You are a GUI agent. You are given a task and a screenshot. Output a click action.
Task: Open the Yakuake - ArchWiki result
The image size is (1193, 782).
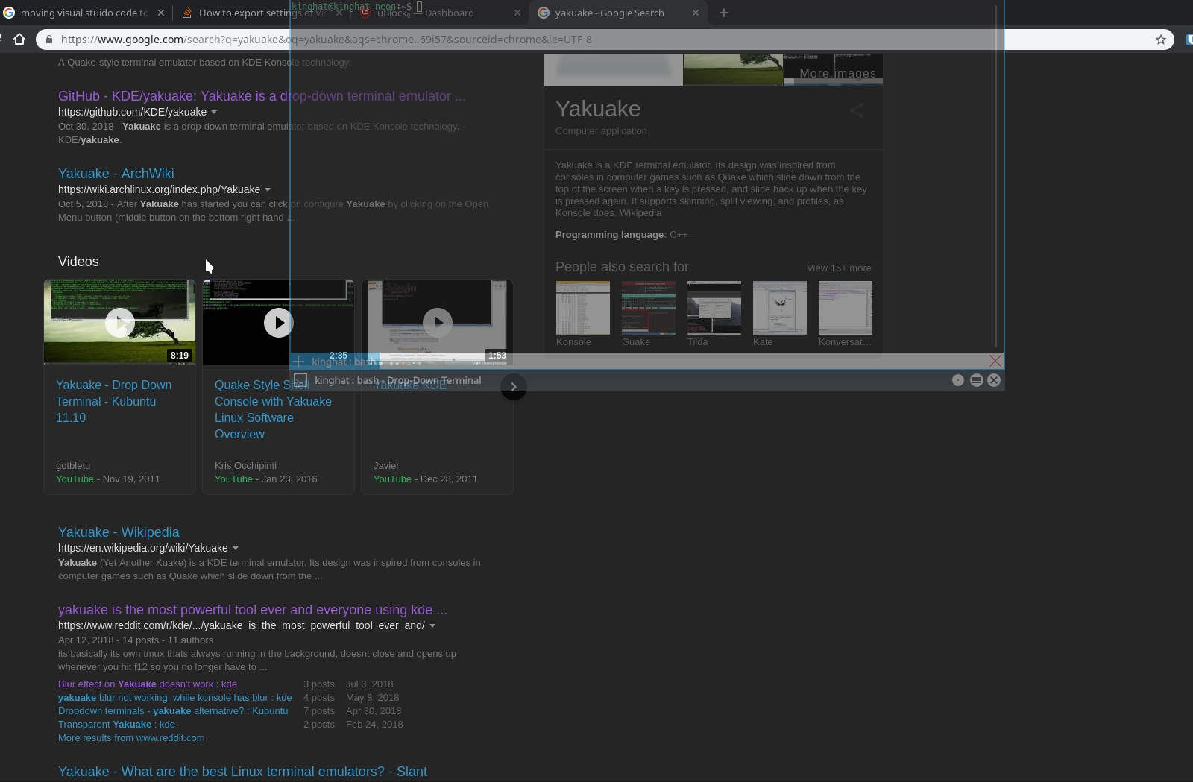tap(116, 174)
